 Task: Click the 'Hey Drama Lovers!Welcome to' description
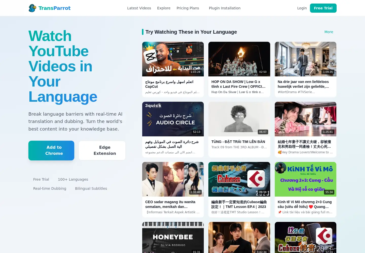click(305, 152)
